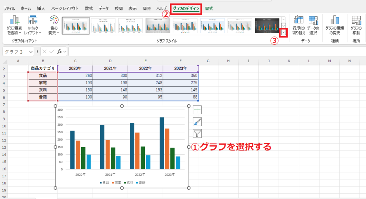Select the first chart style thumbnail

[76, 26]
